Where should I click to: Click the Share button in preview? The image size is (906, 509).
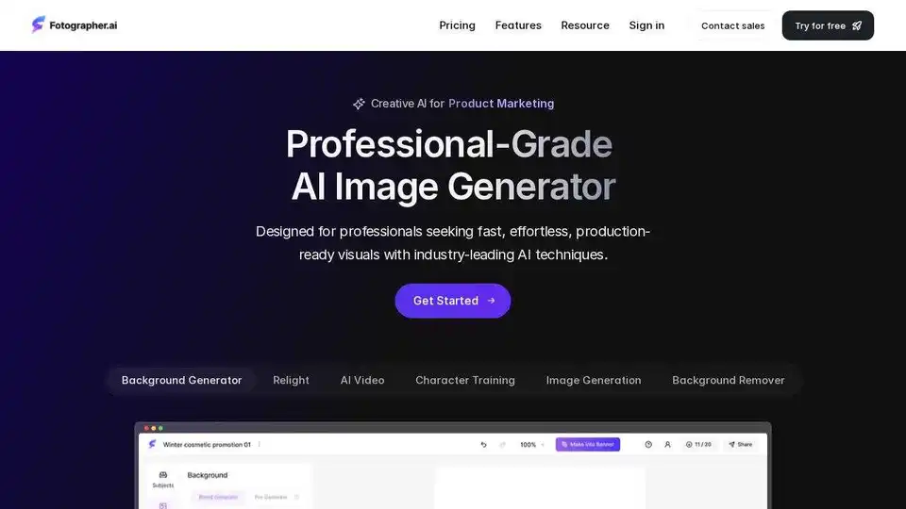(741, 444)
